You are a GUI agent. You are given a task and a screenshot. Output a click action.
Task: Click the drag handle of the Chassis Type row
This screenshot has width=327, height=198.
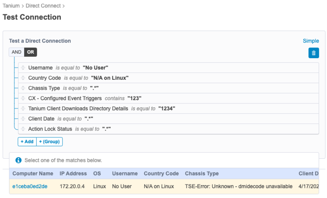[23, 88]
